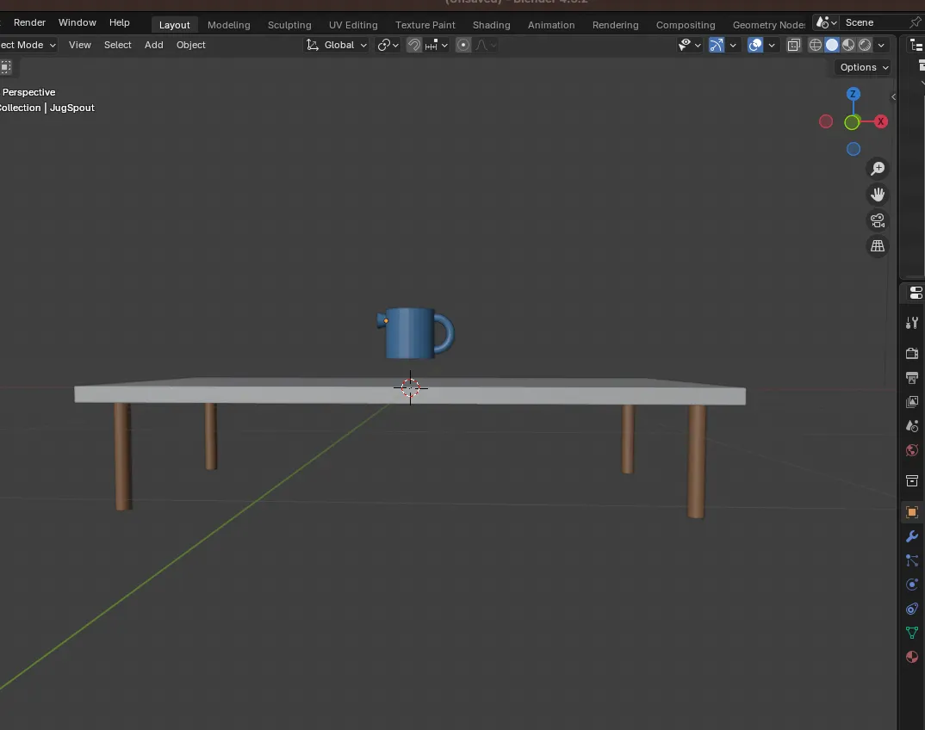Click the zoom magnifier viewport button

(x=878, y=169)
